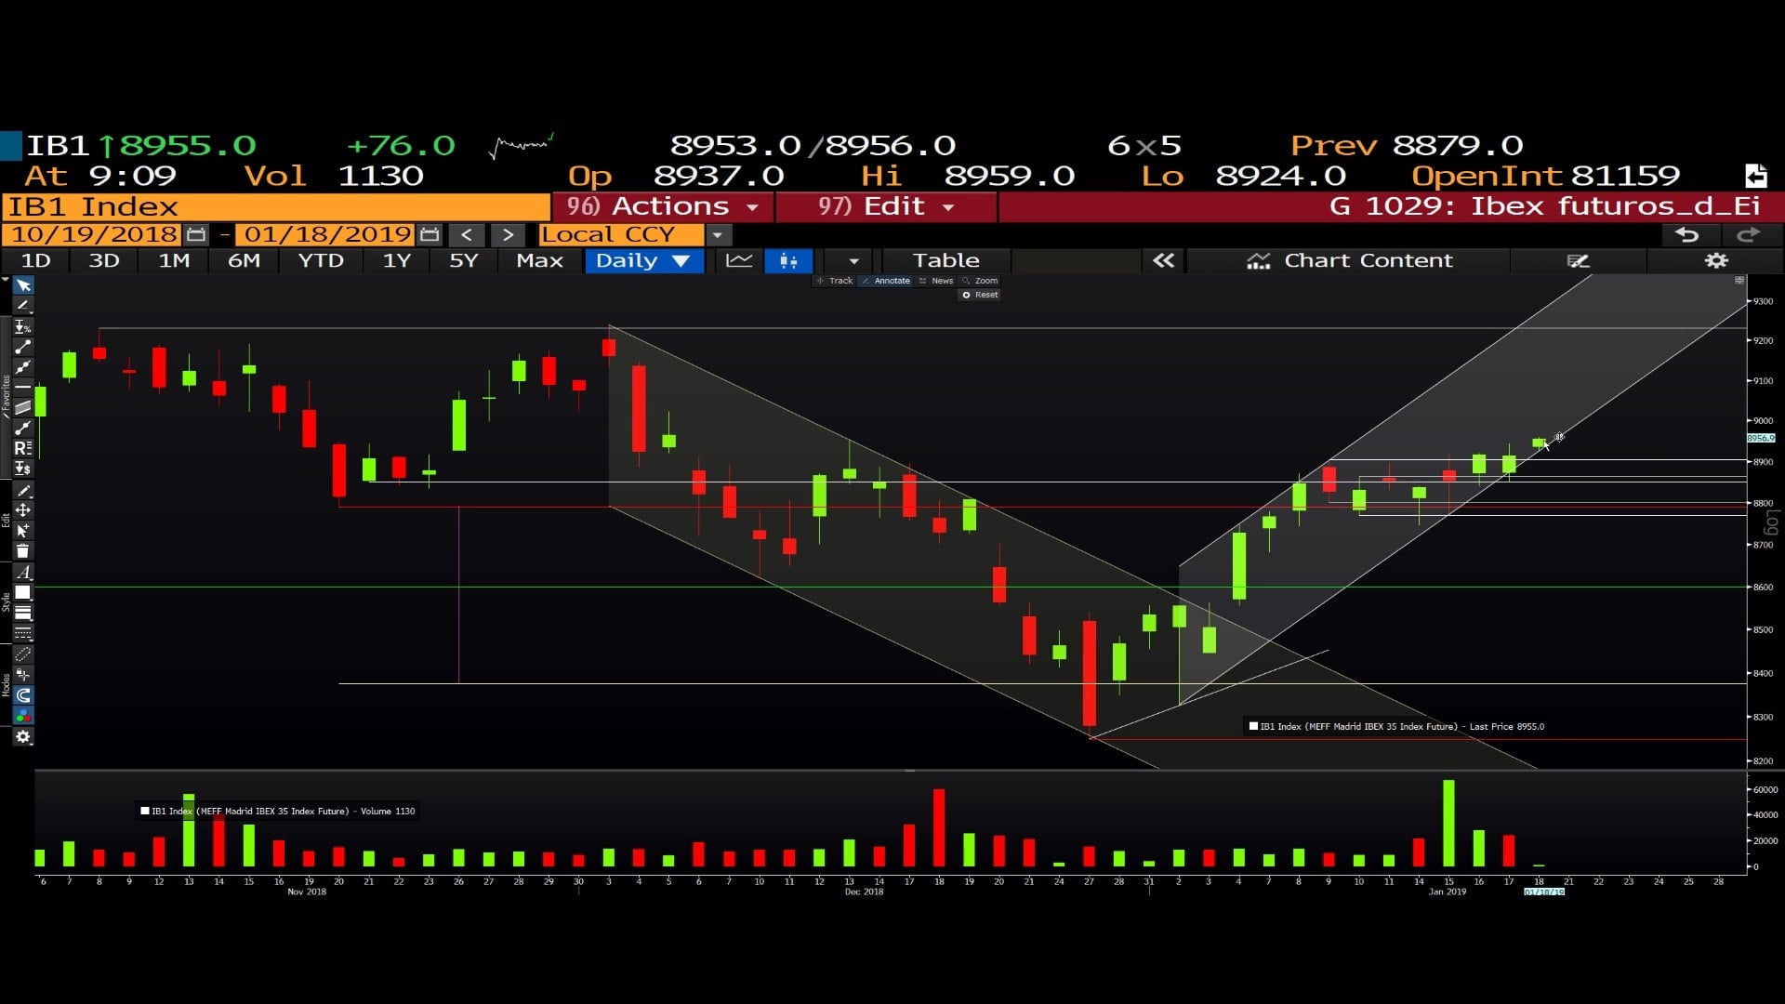Click the Table button
Image resolution: width=1785 pixels, height=1004 pixels.
(x=945, y=260)
